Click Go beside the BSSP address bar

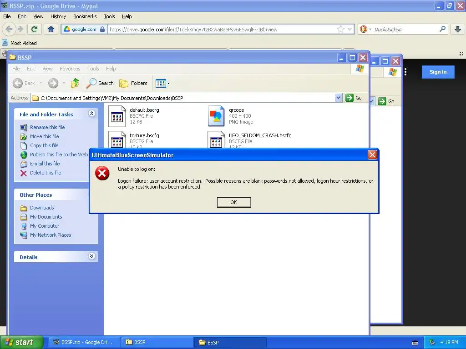point(354,98)
